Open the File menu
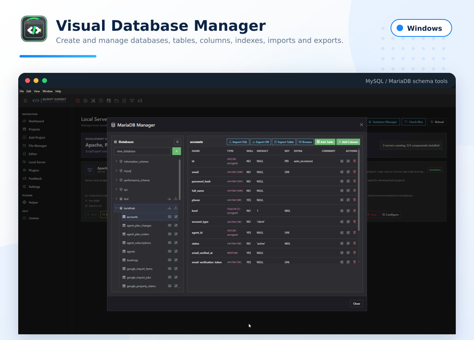The height and width of the screenshot is (340, 474). point(22,91)
